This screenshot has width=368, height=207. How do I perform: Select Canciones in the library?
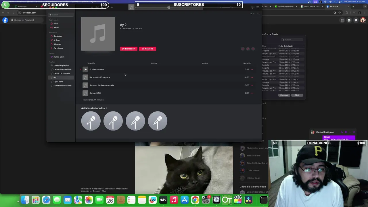click(58, 48)
